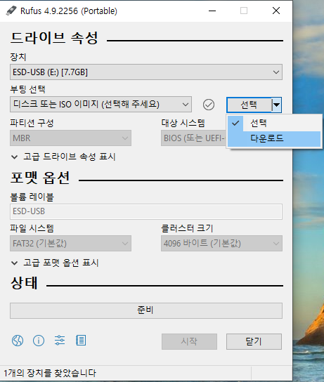Click the Rufus 4.9.2256 (Portable) title

coord(68,11)
